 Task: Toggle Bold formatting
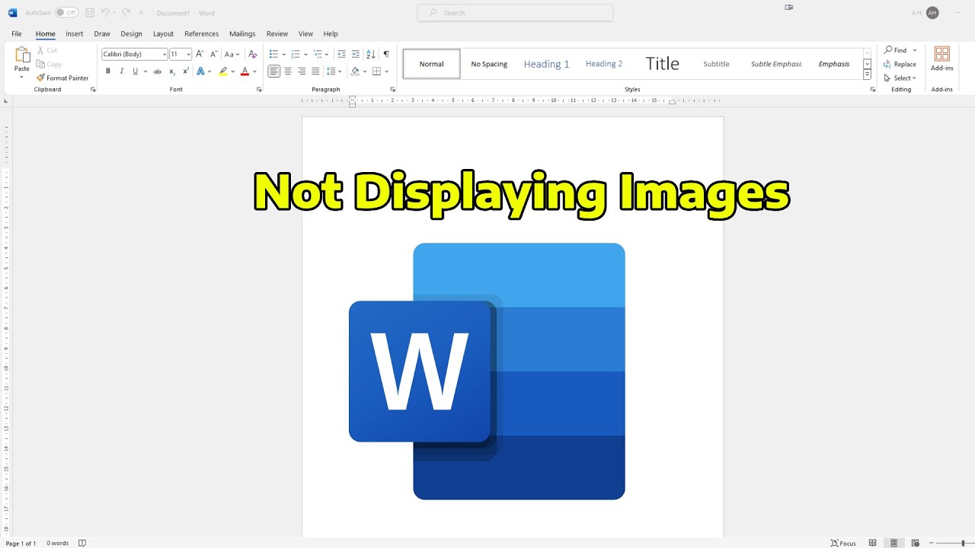pyautogui.click(x=108, y=72)
